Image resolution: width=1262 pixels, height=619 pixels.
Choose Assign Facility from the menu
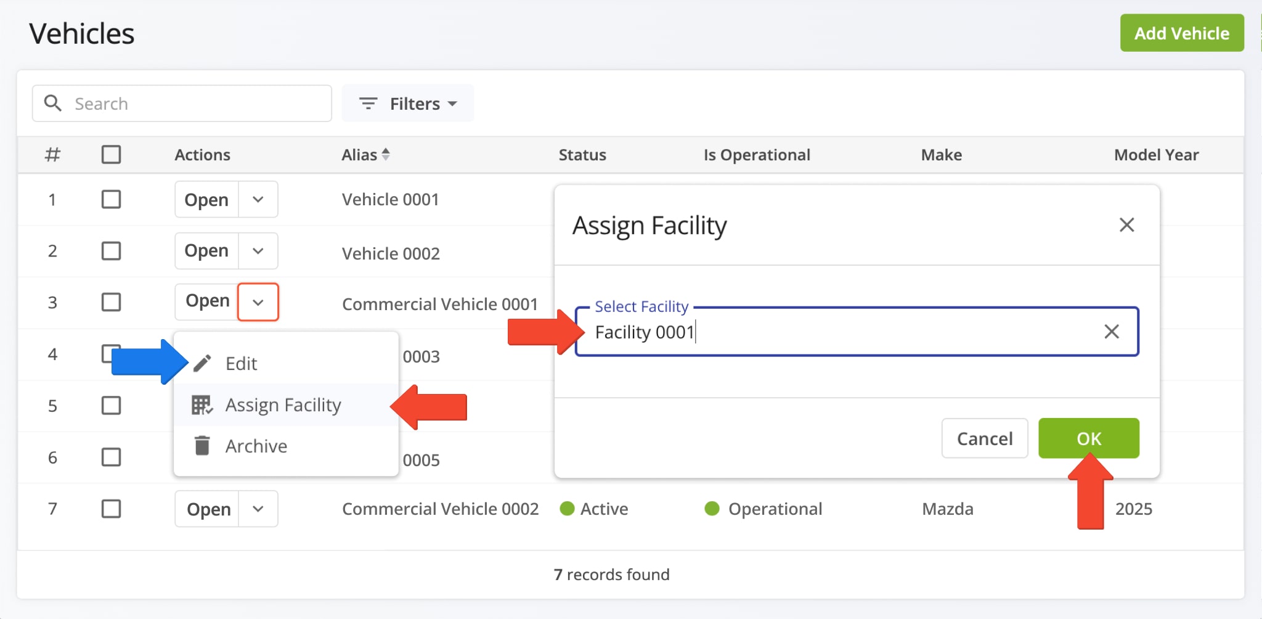[283, 405]
